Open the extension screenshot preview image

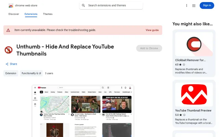click(x=83, y=111)
